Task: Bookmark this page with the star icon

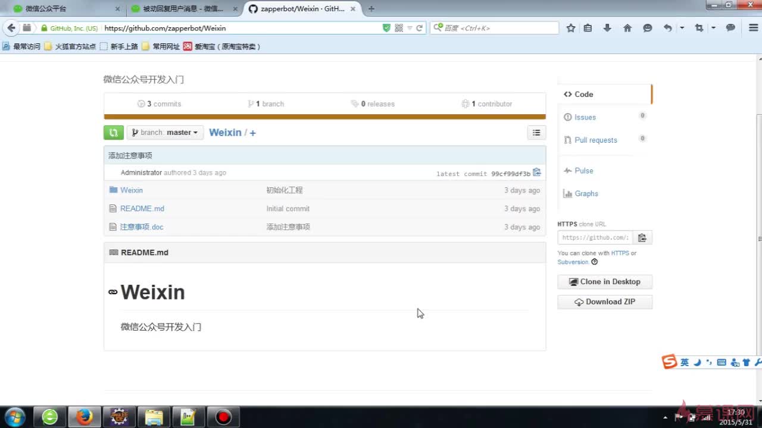Action: coord(571,28)
